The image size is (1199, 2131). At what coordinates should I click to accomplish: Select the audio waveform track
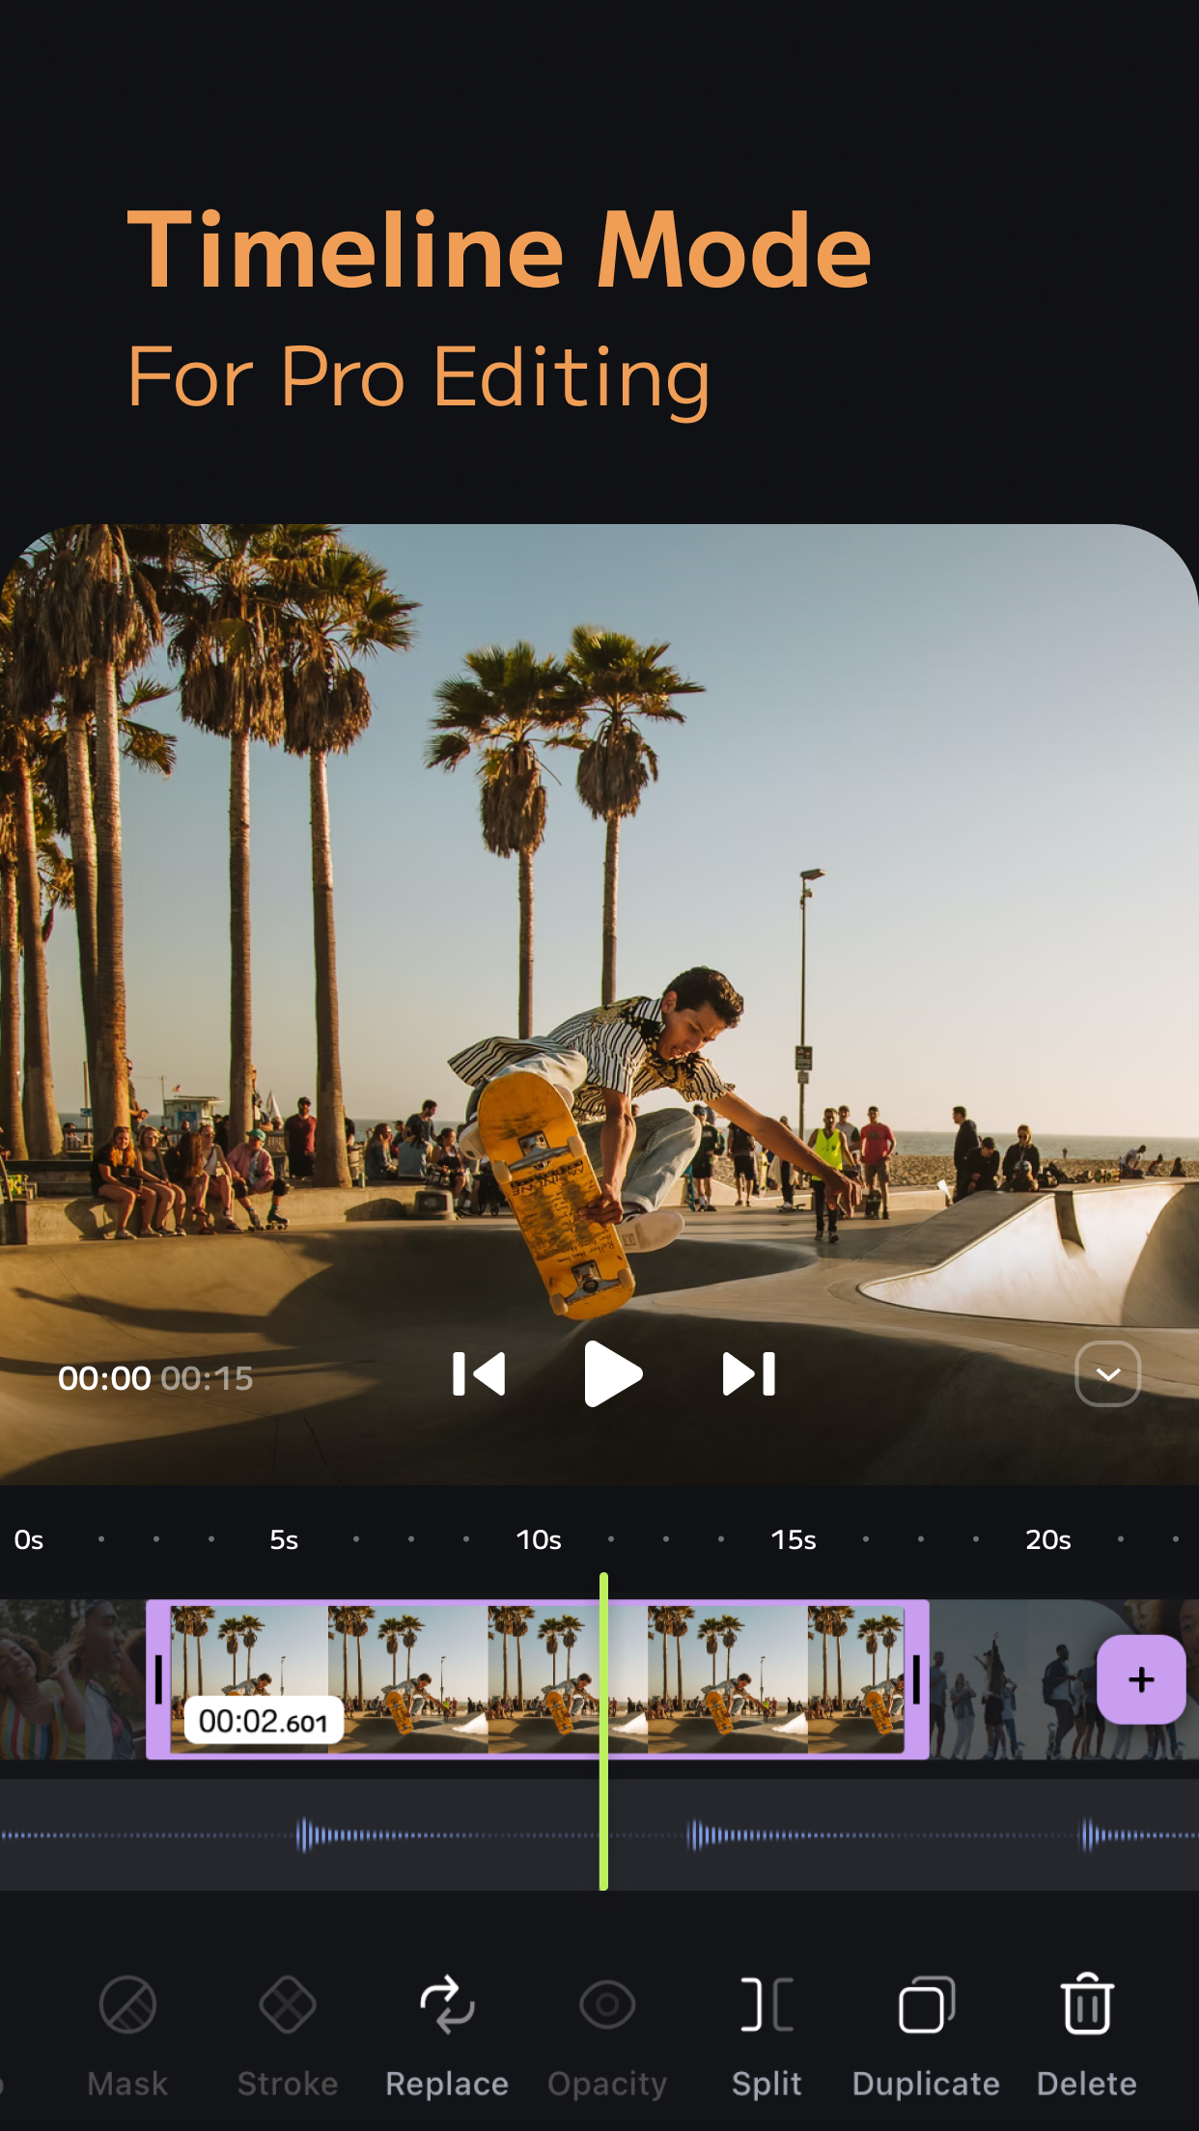(599, 1835)
